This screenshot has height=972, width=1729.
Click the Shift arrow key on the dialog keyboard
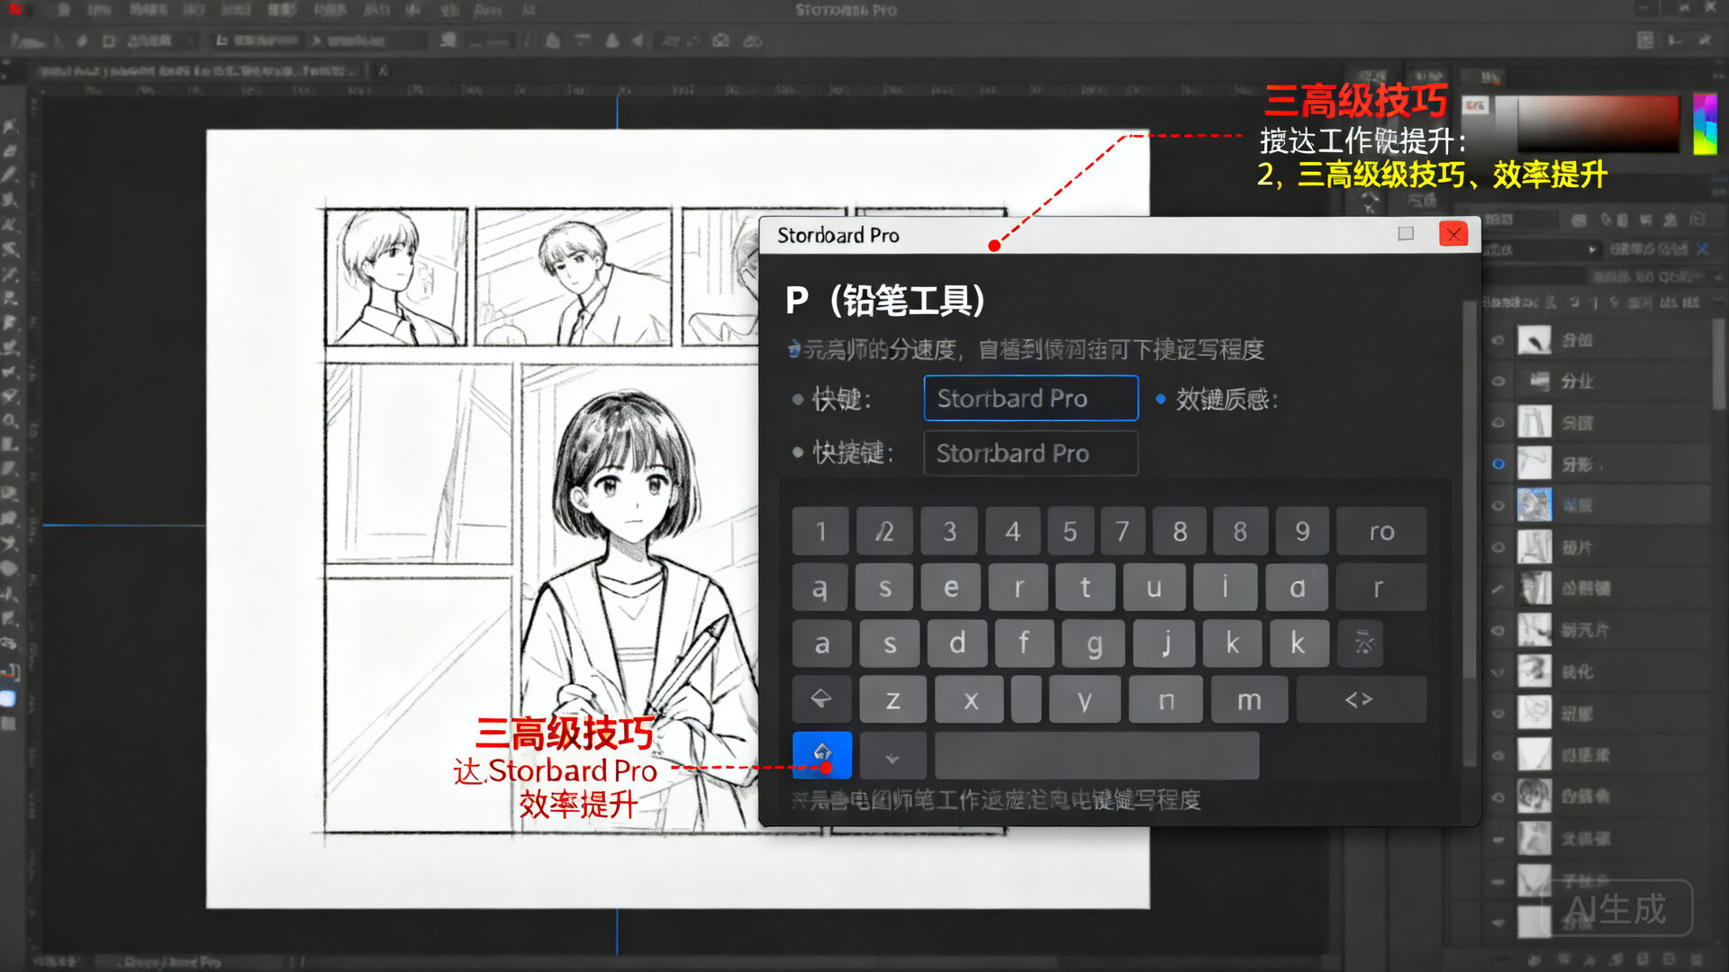(x=821, y=699)
